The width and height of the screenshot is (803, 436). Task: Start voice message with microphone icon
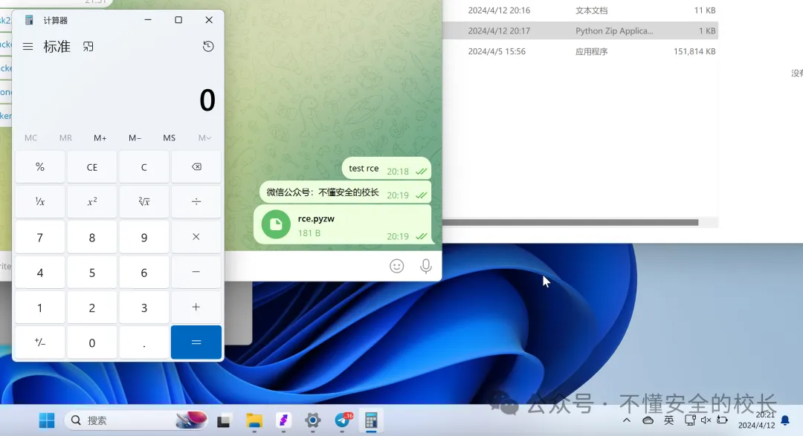click(x=426, y=266)
